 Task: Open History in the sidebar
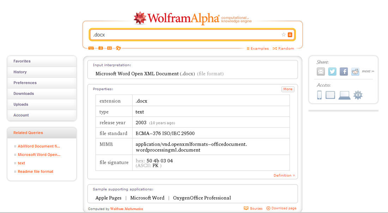point(42,72)
